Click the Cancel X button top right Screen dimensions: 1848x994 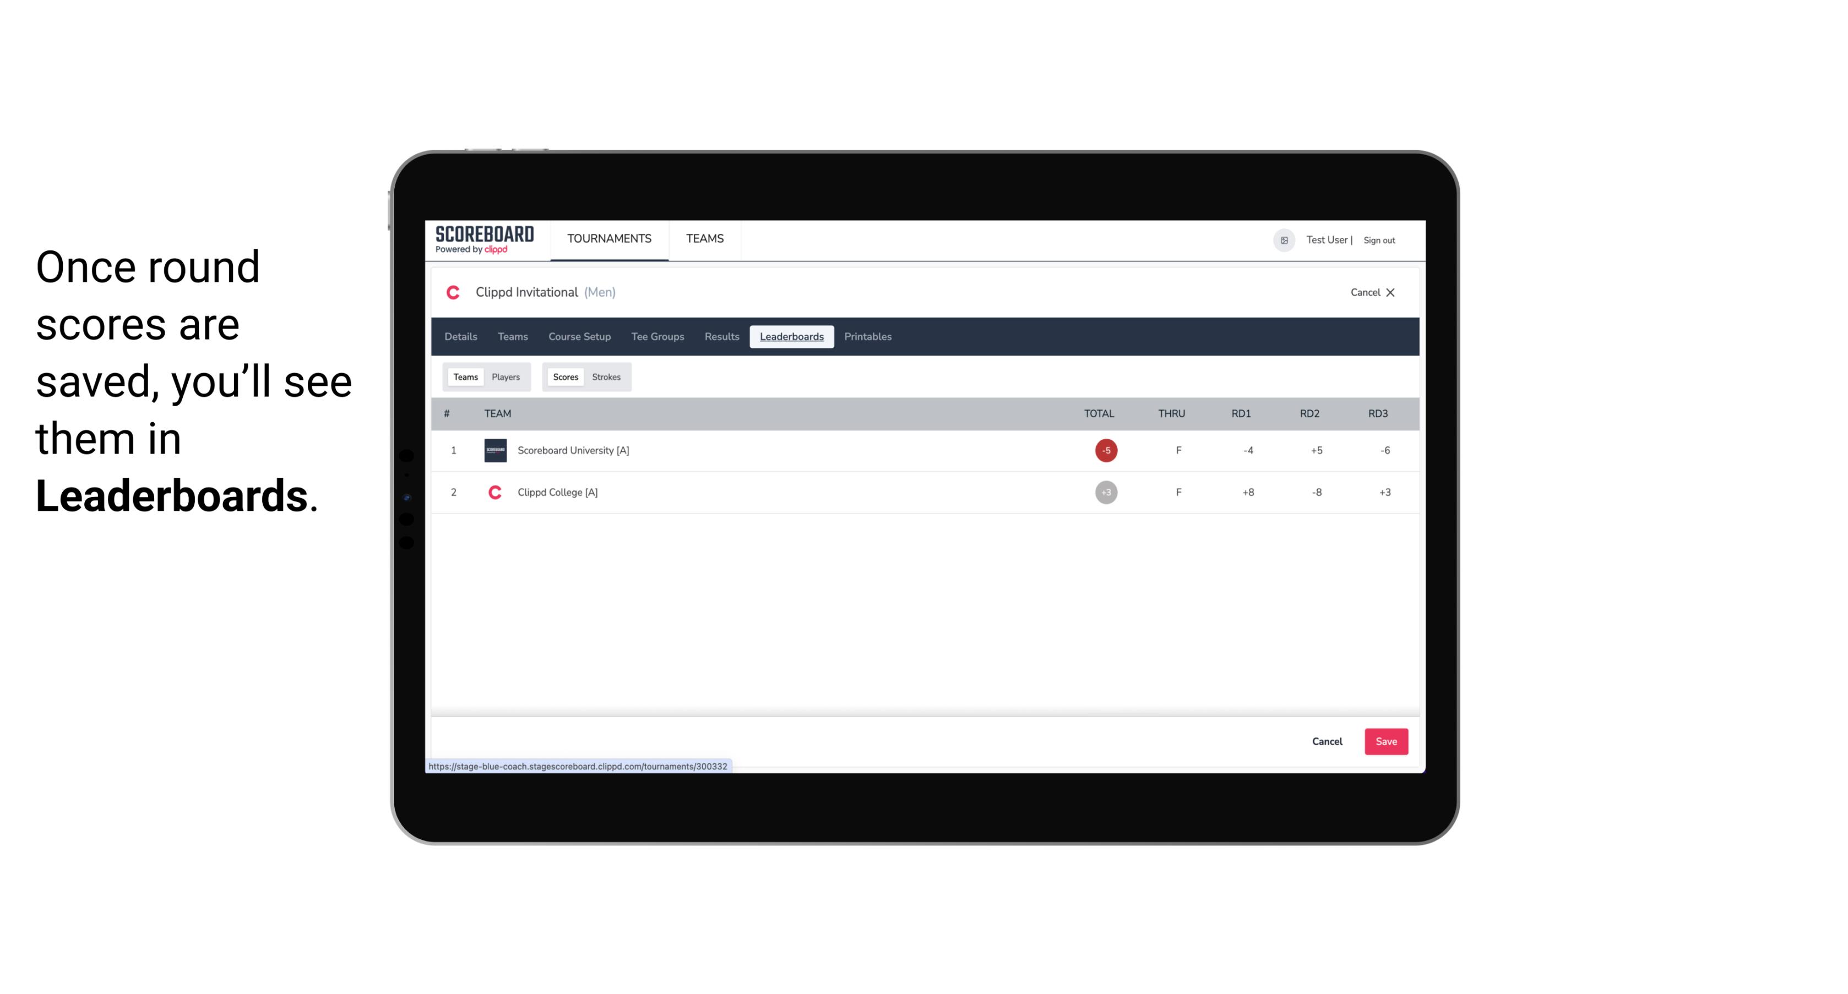pos(1371,291)
